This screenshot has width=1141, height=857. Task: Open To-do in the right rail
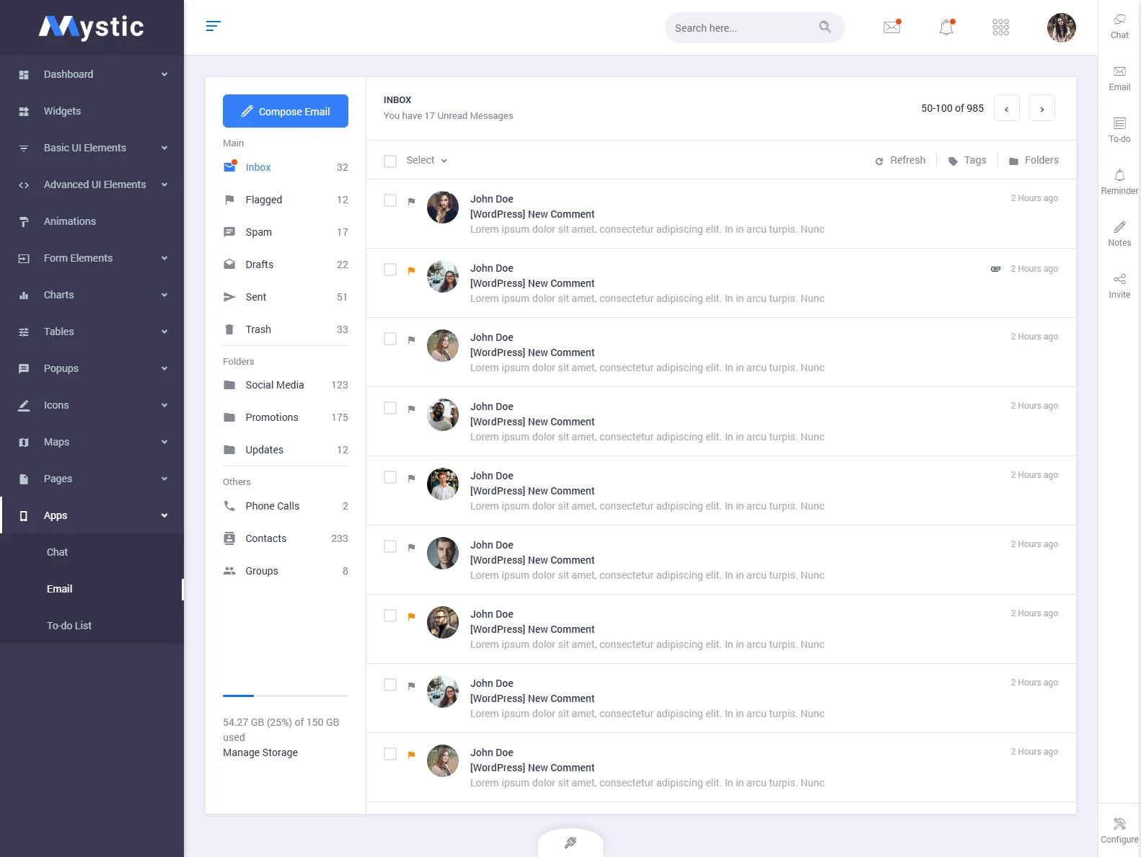click(x=1119, y=130)
